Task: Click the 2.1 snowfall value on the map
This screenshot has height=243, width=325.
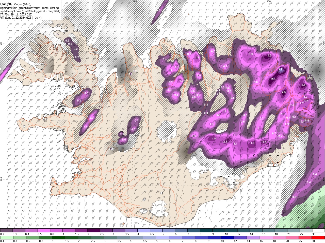Action: (225, 142)
